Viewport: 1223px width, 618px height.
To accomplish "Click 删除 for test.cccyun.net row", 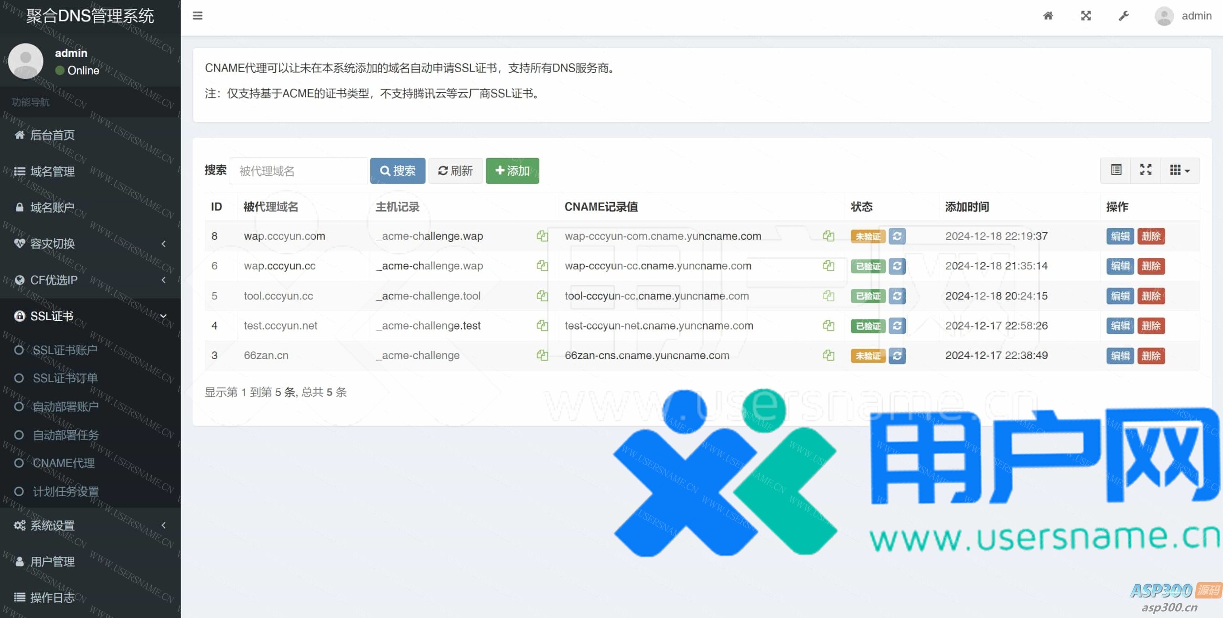I will [1151, 326].
